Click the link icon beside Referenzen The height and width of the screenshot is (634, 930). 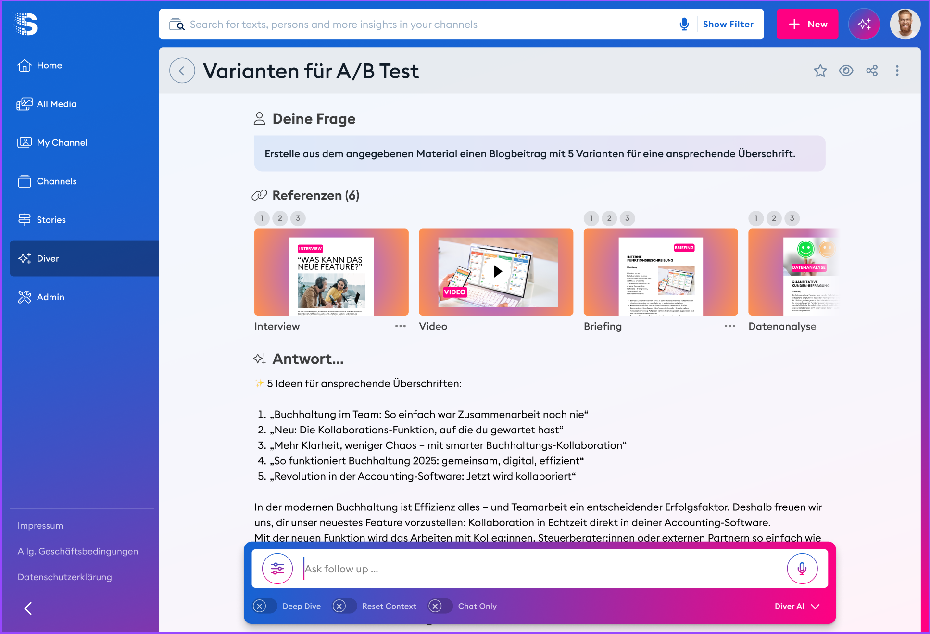pyautogui.click(x=259, y=195)
